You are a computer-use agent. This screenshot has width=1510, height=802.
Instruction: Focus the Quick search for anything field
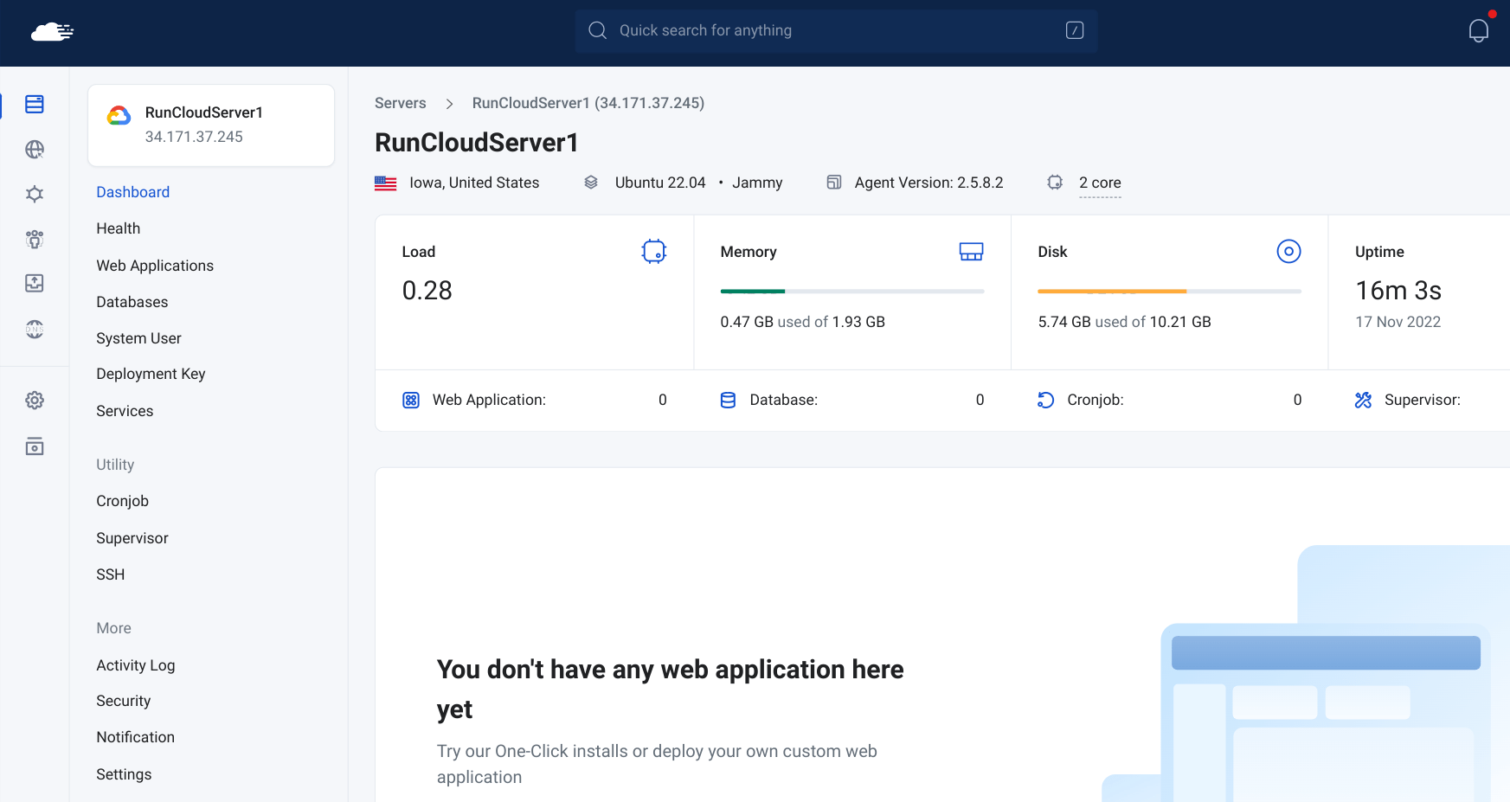(836, 30)
